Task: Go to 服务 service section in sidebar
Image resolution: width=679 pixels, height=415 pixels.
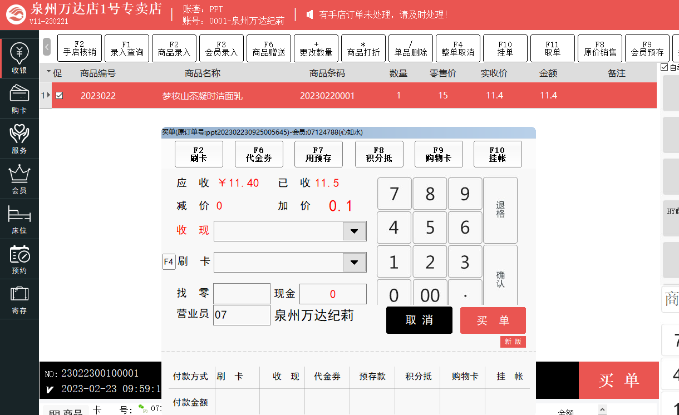Action: point(19,139)
